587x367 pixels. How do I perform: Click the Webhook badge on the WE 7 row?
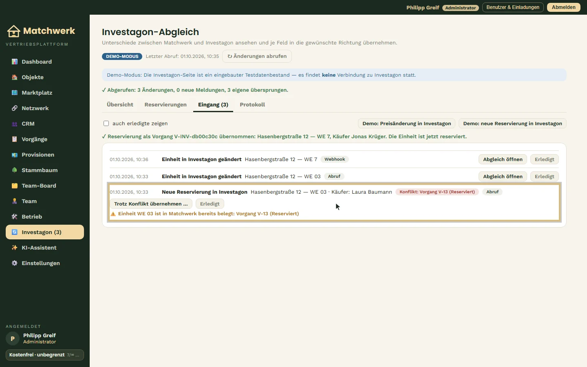click(335, 159)
